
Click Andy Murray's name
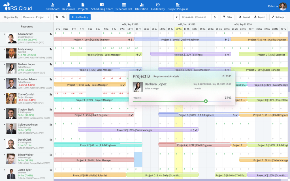click(25, 49)
